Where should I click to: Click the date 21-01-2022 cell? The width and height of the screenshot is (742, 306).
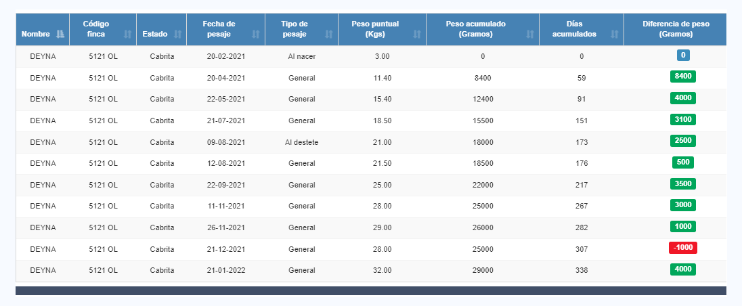pos(225,271)
